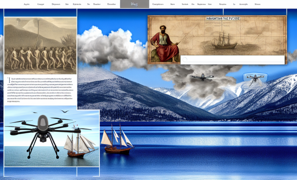The image size is (297, 180).
Task: Click the bird flying above the hexacopter
Action: tap(64, 112)
